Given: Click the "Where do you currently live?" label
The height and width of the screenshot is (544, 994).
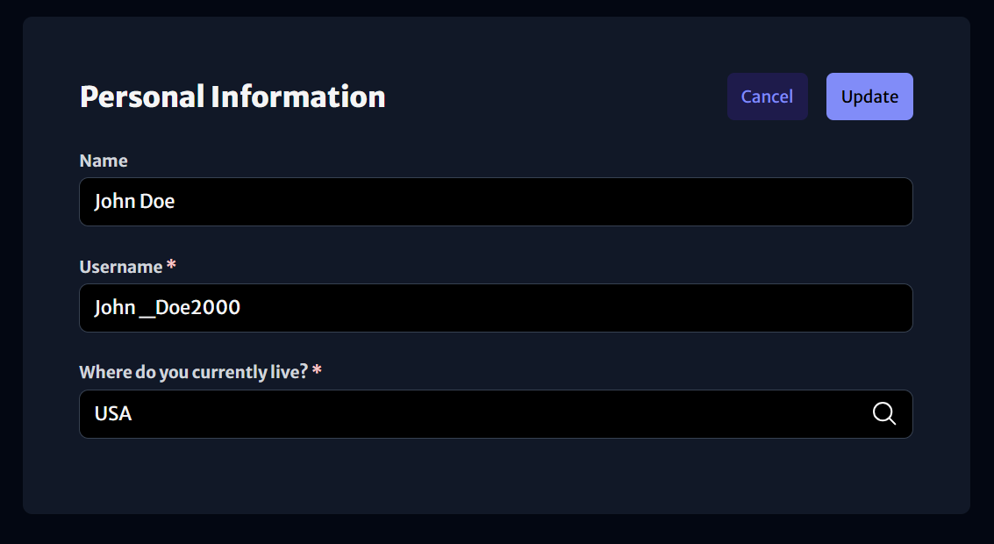Looking at the screenshot, I should [193, 371].
